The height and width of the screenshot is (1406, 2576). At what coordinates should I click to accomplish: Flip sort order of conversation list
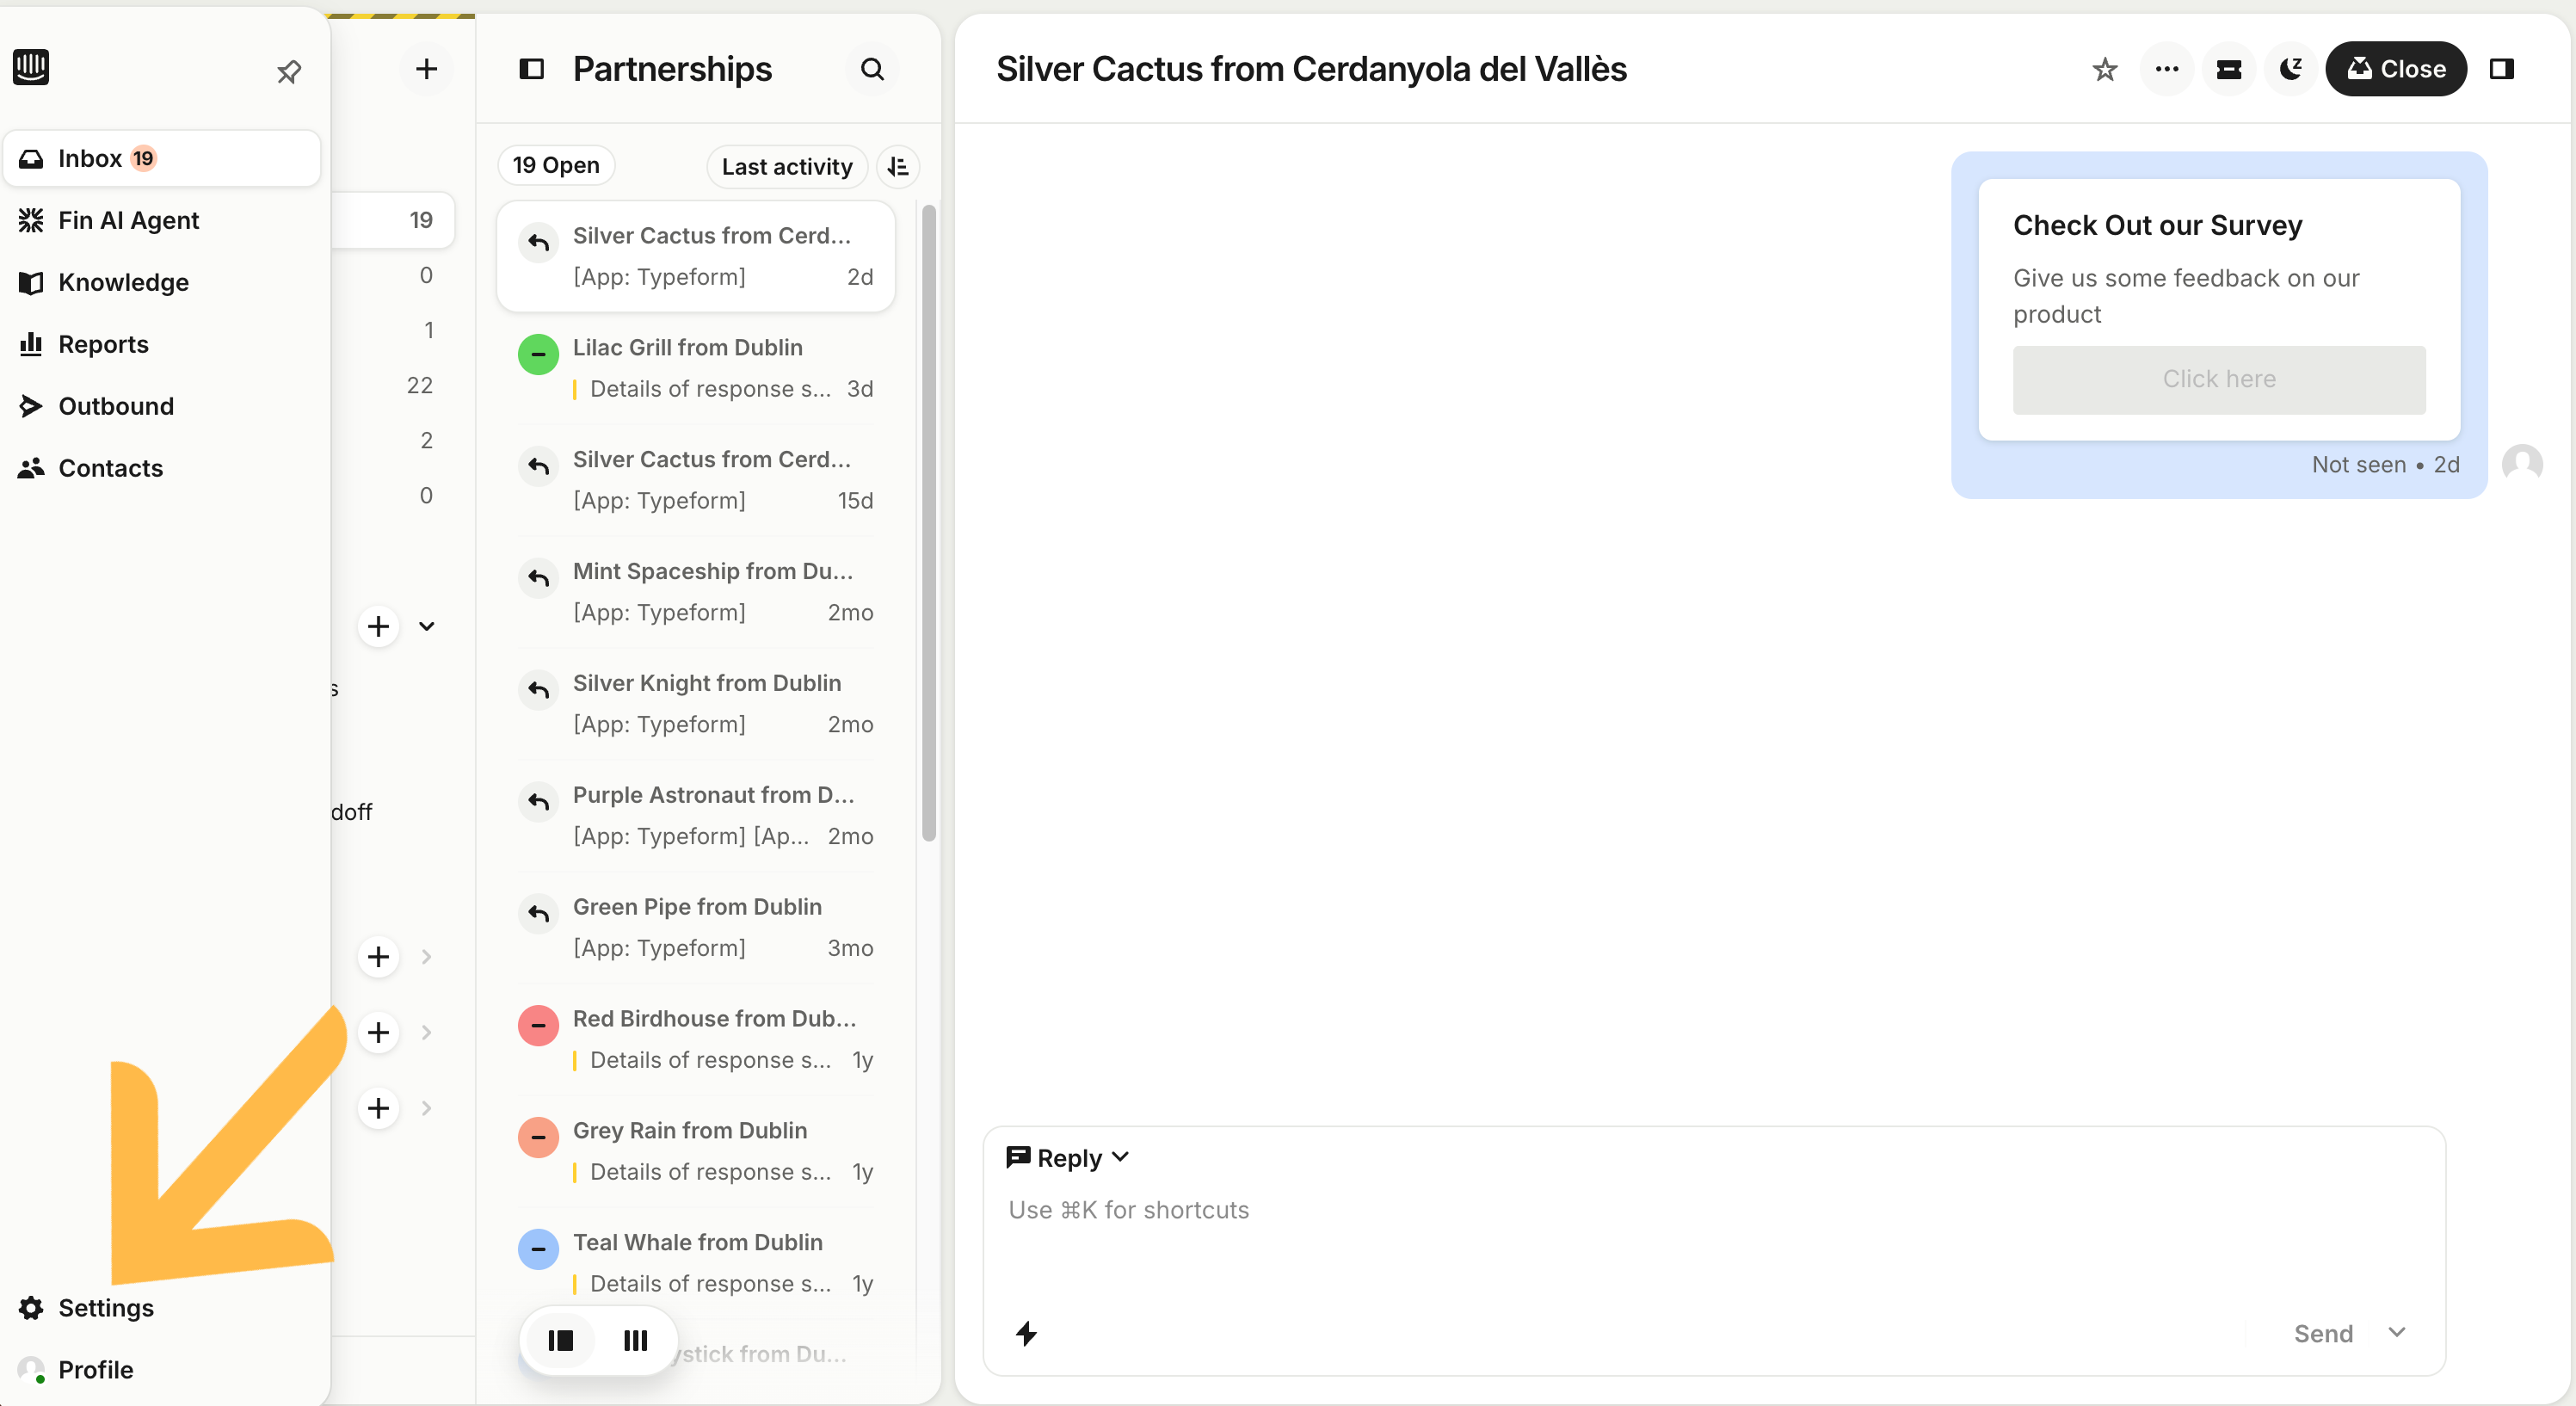tap(898, 166)
